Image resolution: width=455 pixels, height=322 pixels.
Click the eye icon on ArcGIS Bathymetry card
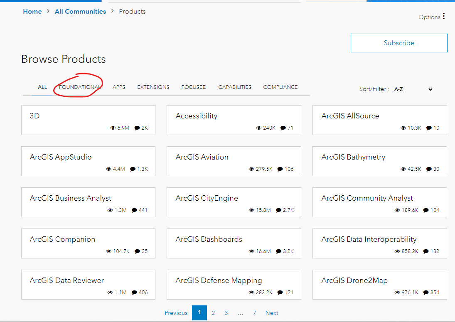point(403,169)
